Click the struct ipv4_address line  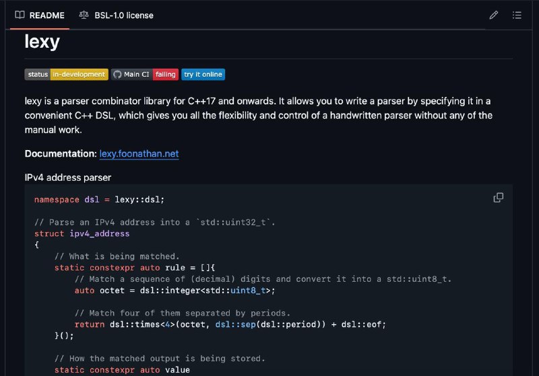[82, 233]
